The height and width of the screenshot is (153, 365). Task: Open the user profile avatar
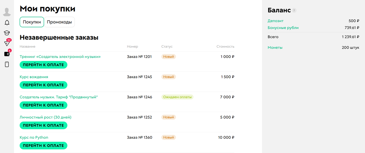tap(7, 12)
